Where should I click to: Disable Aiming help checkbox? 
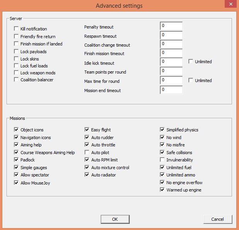16,144
